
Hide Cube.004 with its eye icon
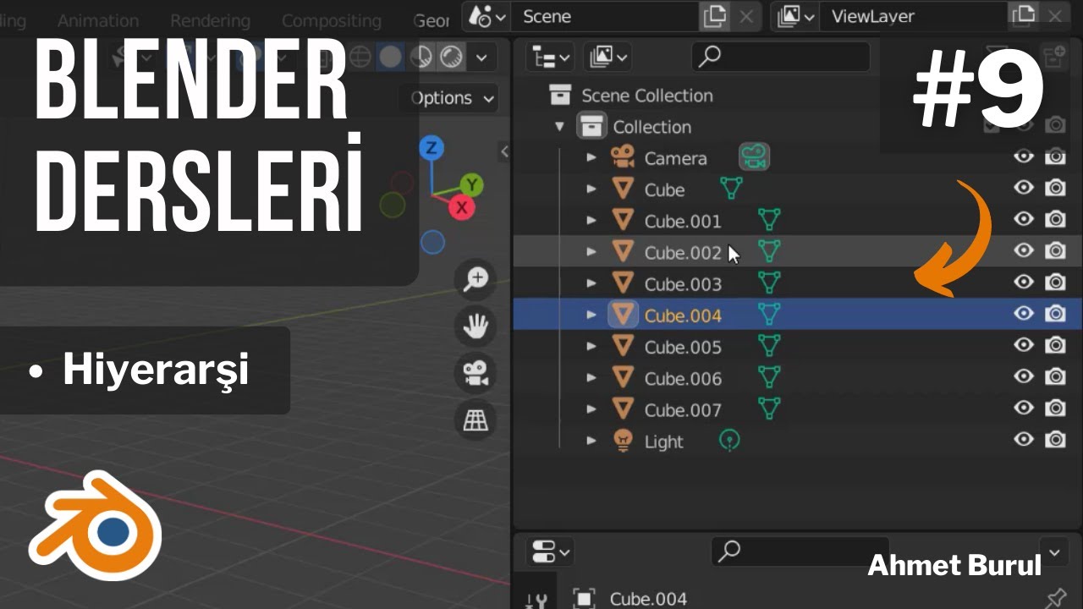pos(1024,314)
